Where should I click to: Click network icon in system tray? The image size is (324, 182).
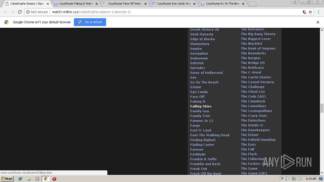click(x=294, y=179)
